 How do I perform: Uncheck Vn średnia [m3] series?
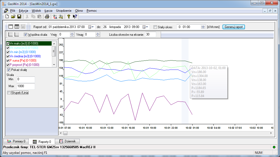pos(8,56)
